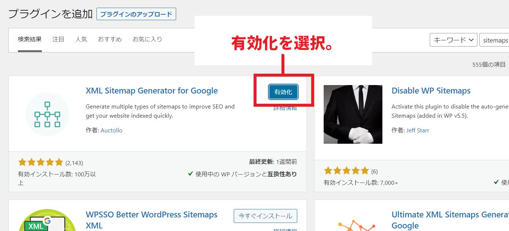This screenshot has height=231, width=509.
Task: Click the 有効インストール数: 100万以上 text
Action: pos(57,178)
